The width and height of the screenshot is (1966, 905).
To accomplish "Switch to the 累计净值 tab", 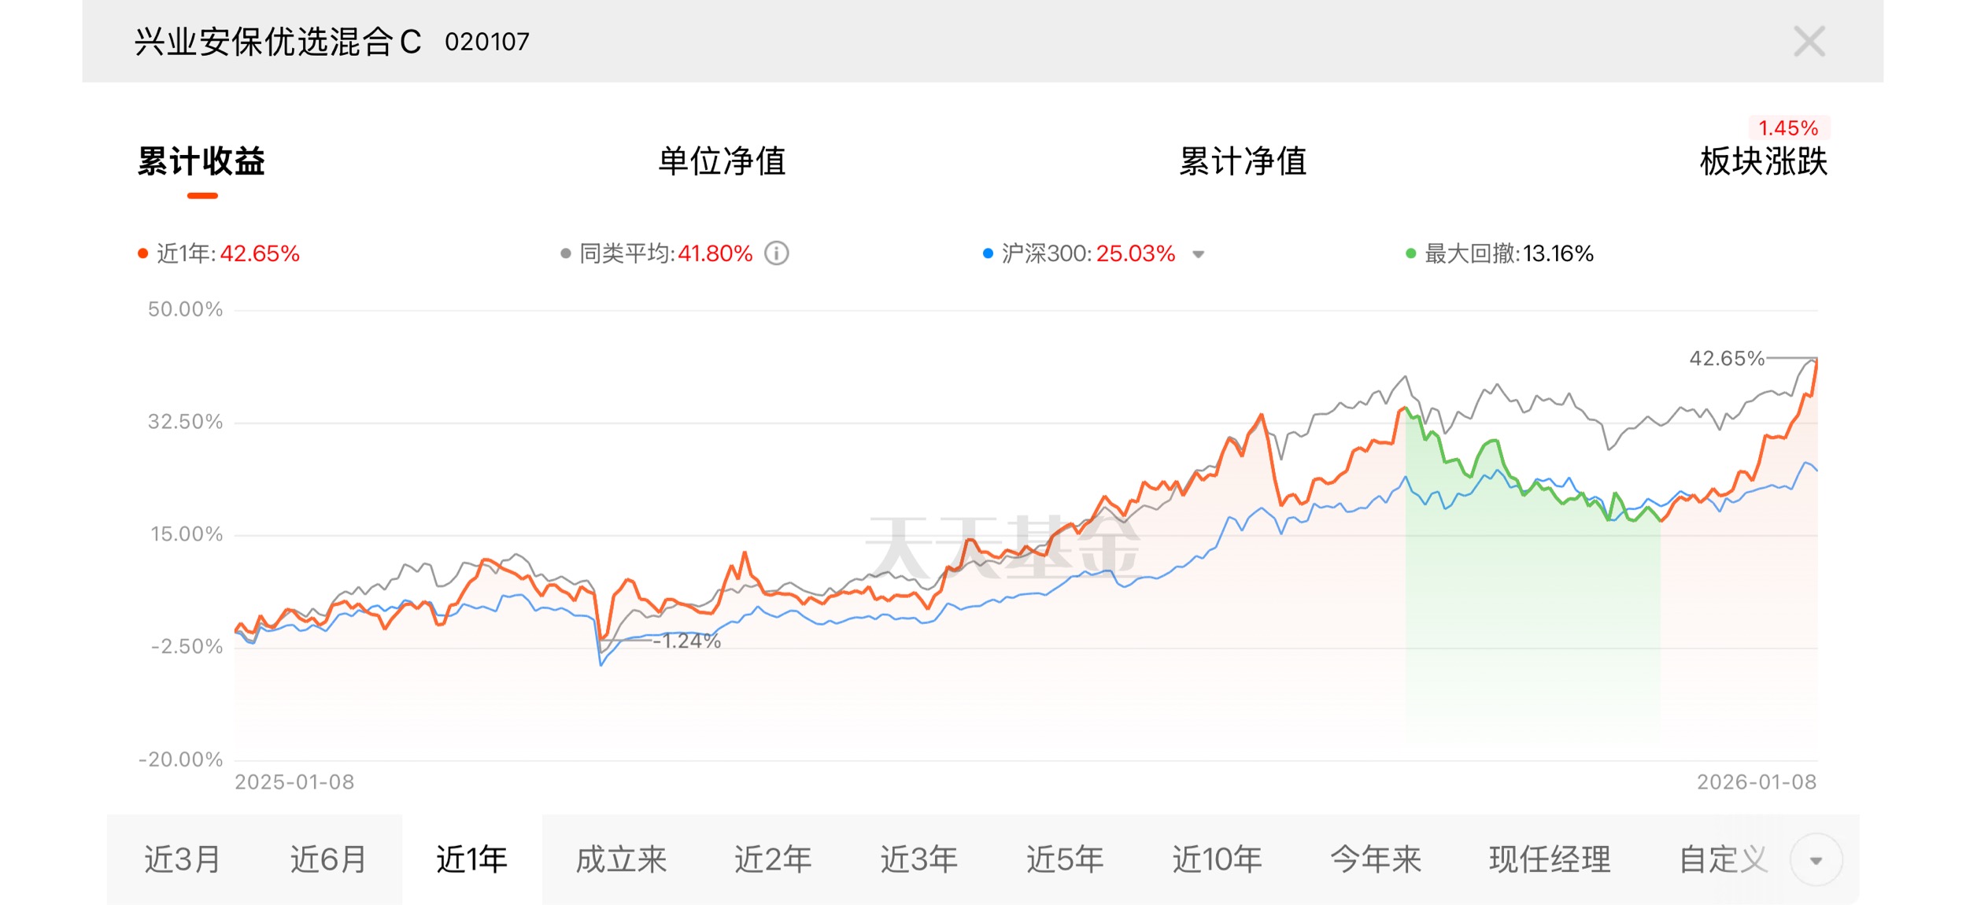I will point(1243,161).
